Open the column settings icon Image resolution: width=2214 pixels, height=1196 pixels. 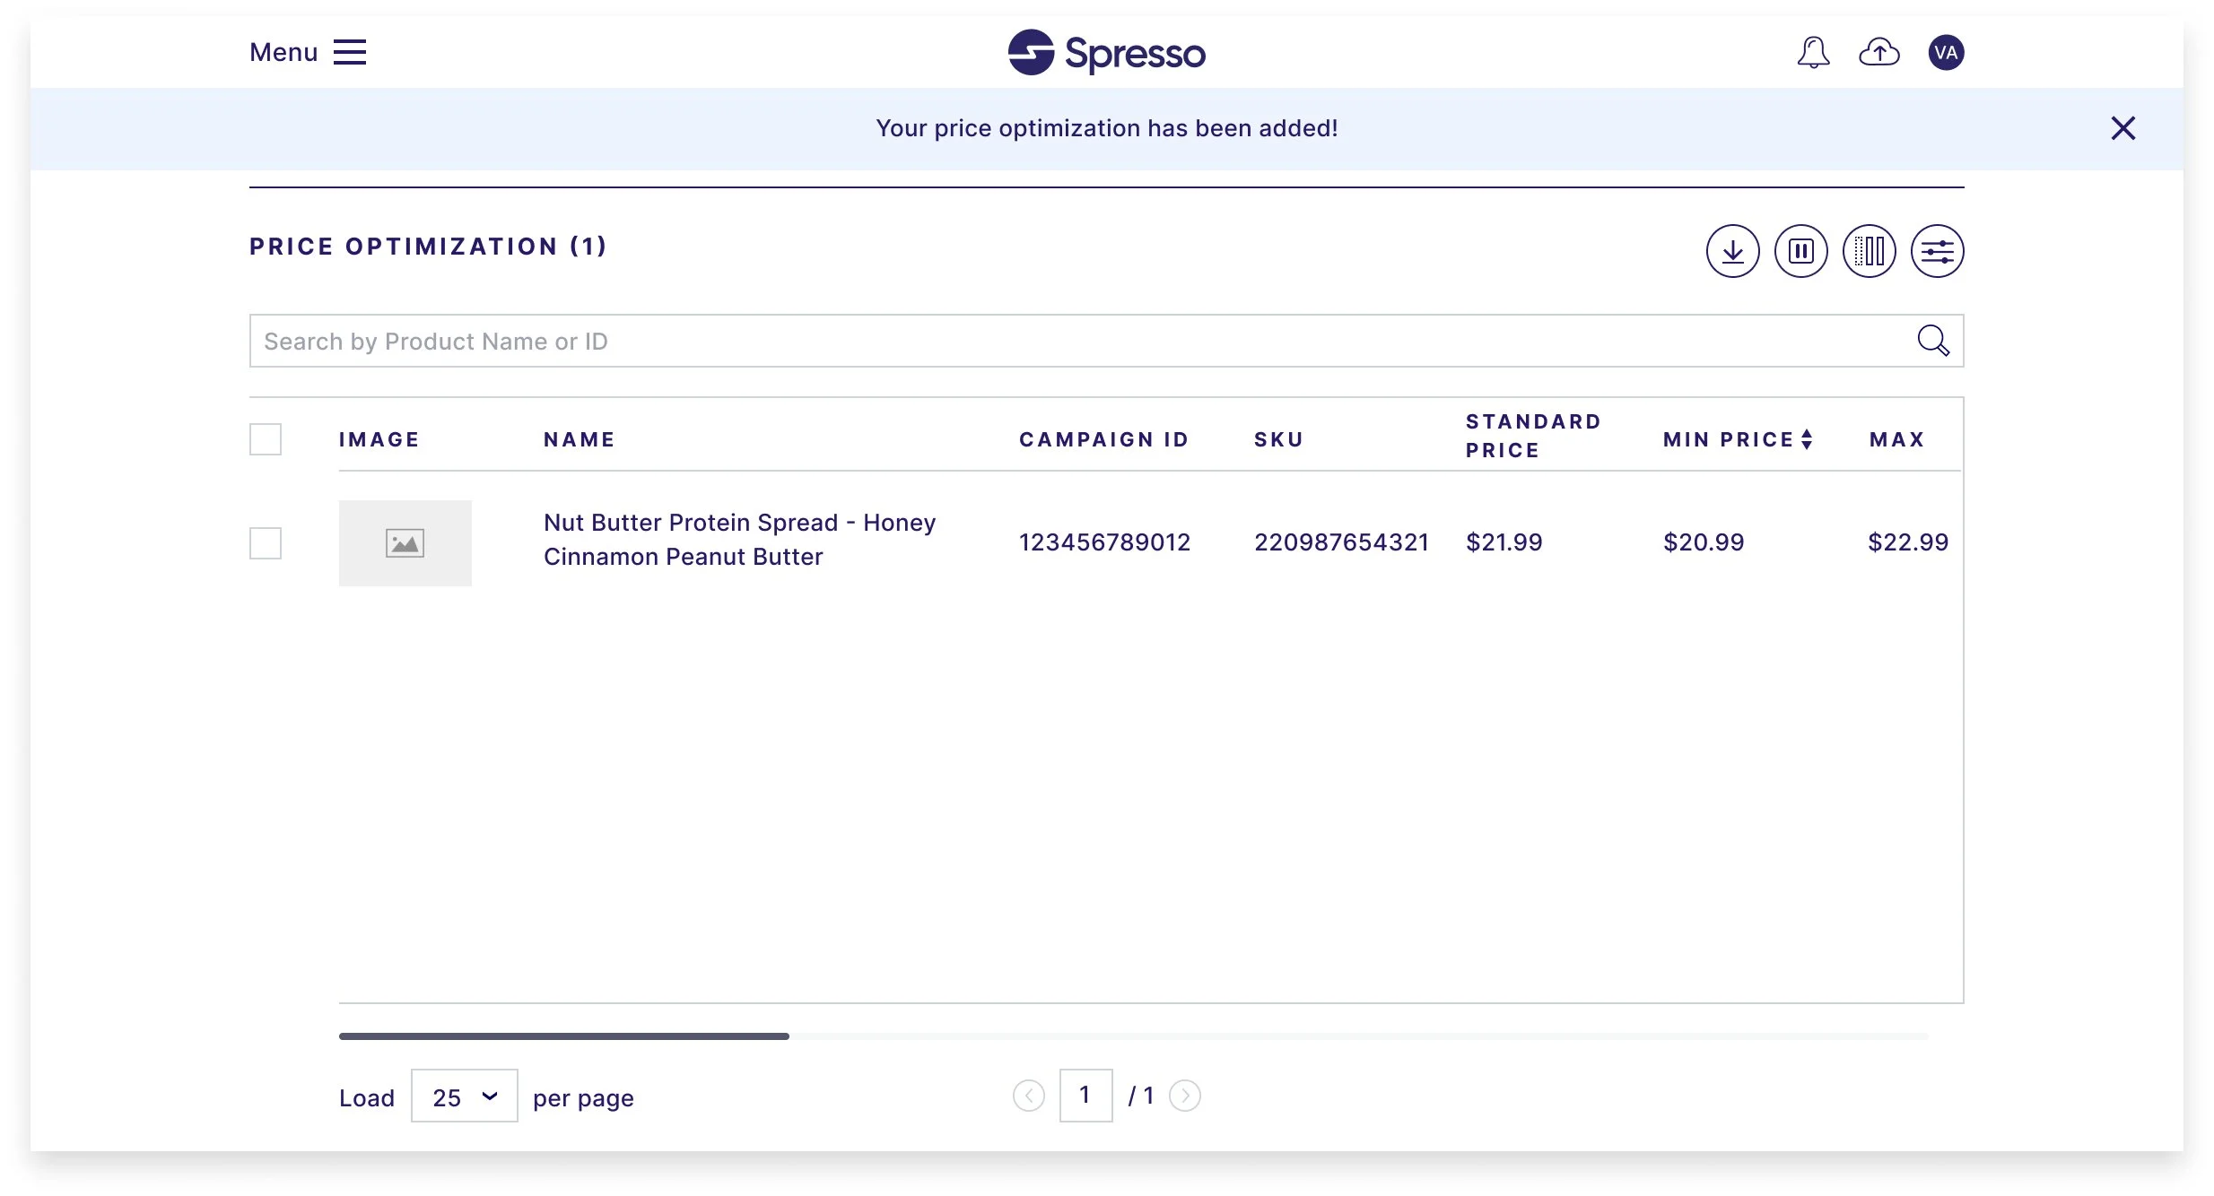pyautogui.click(x=1869, y=251)
